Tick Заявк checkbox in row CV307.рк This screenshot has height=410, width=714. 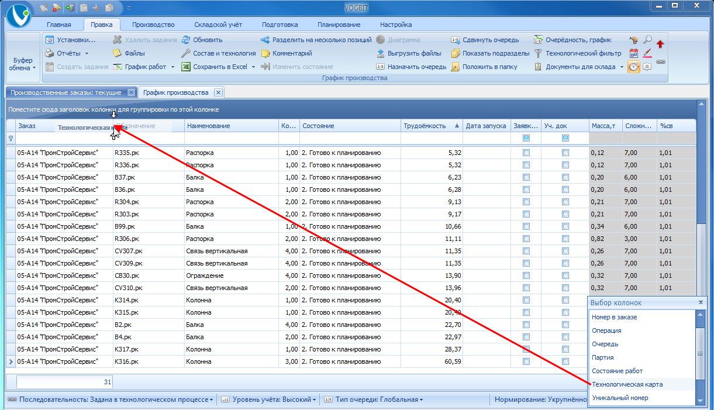526,251
